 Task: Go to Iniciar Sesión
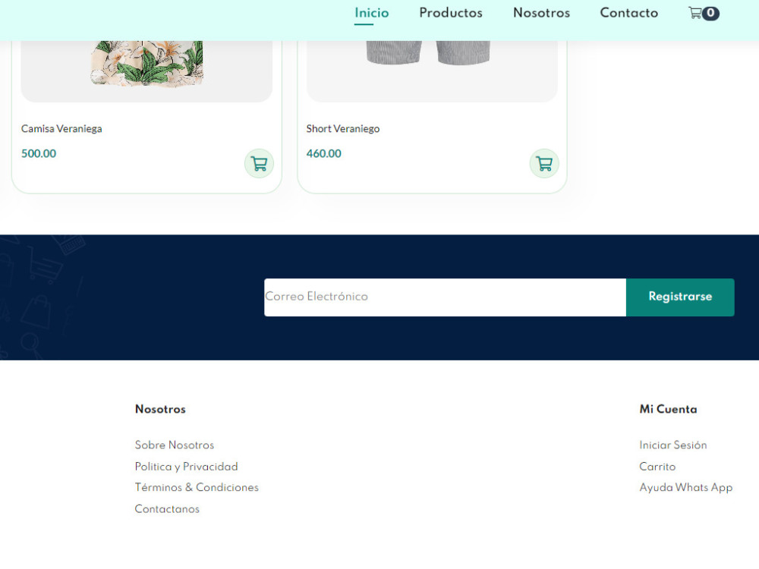coord(672,445)
